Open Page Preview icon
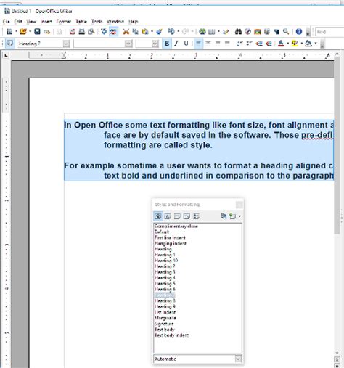This screenshot has width=344, height=368. click(91, 31)
